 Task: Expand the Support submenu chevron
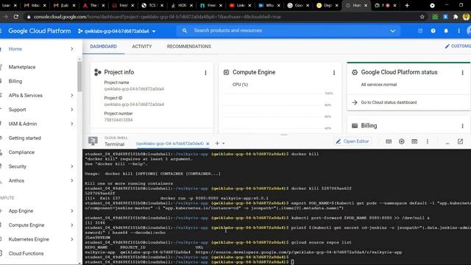coord(72,110)
